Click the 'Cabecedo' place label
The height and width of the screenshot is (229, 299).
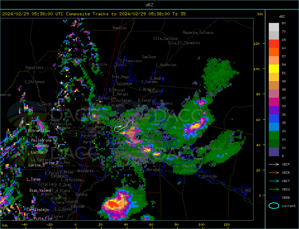pos(41,146)
